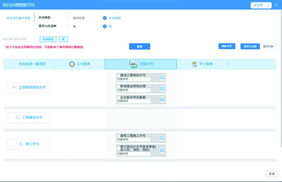Click 行政许可 field under 建设工程规划许可

coord(134,79)
